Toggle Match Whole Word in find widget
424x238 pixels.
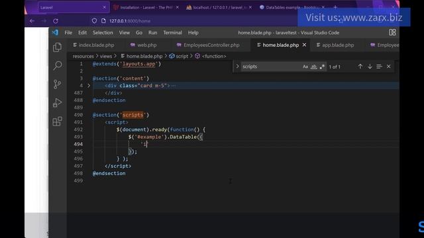(313, 67)
